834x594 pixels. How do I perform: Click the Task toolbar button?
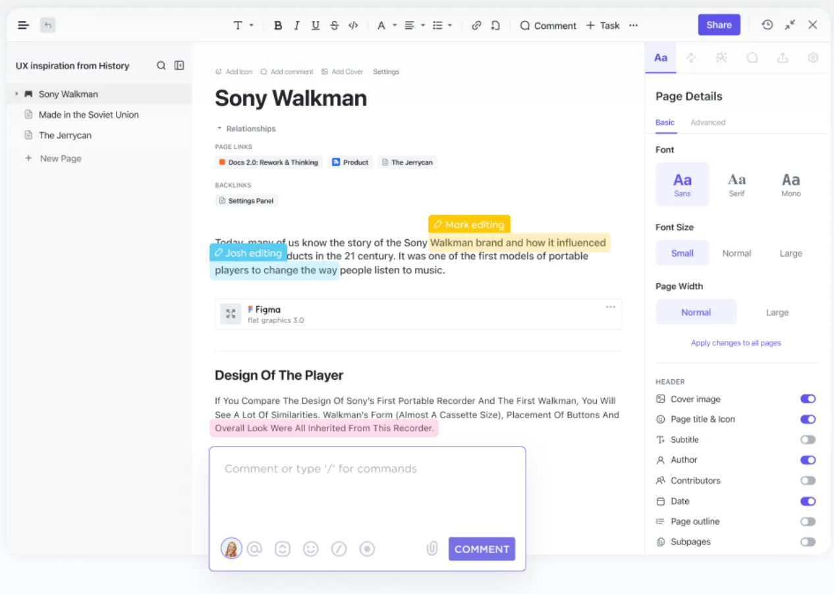(603, 26)
